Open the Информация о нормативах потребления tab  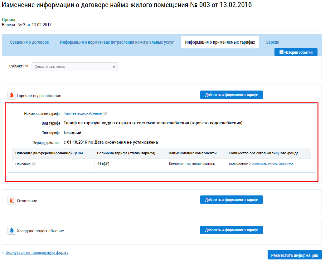pyautogui.click(x=117, y=42)
